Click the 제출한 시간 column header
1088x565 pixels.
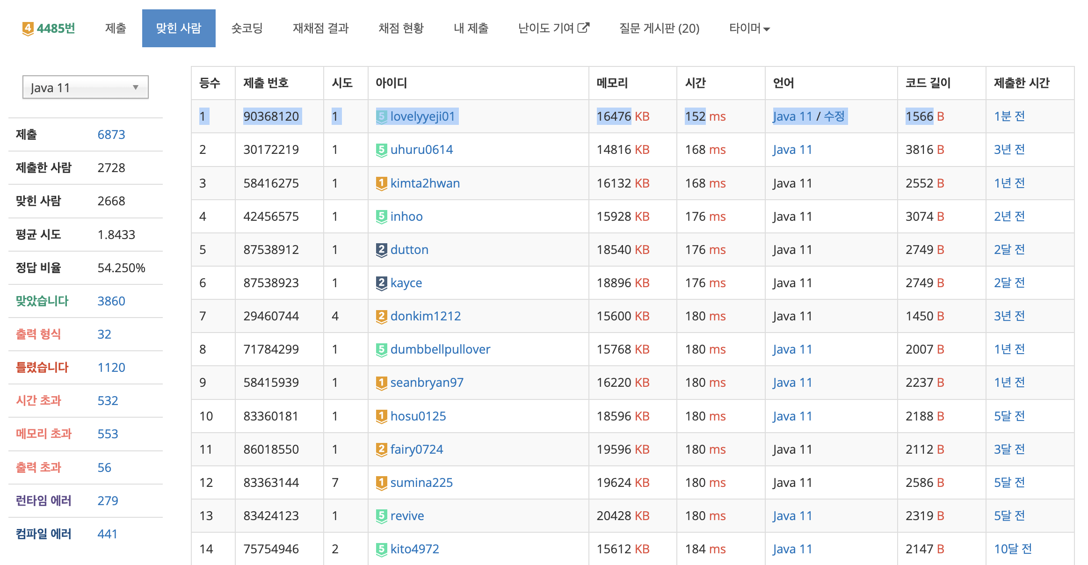(1022, 83)
